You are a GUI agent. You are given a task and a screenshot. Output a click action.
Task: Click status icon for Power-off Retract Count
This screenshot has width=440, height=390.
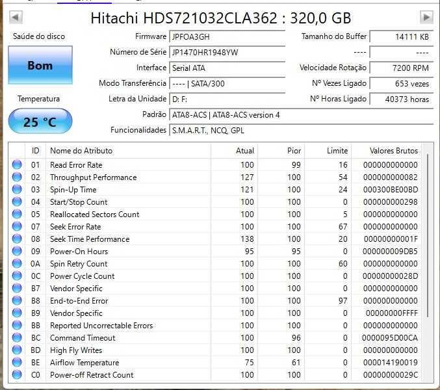[x=17, y=374]
